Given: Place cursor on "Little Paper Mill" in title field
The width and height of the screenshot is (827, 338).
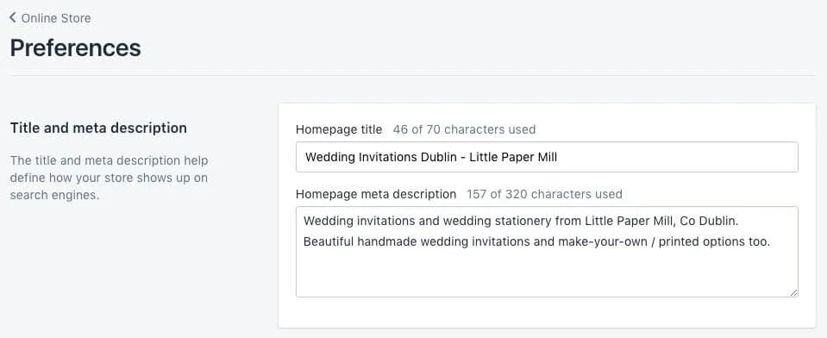Looking at the screenshot, I should [x=513, y=157].
